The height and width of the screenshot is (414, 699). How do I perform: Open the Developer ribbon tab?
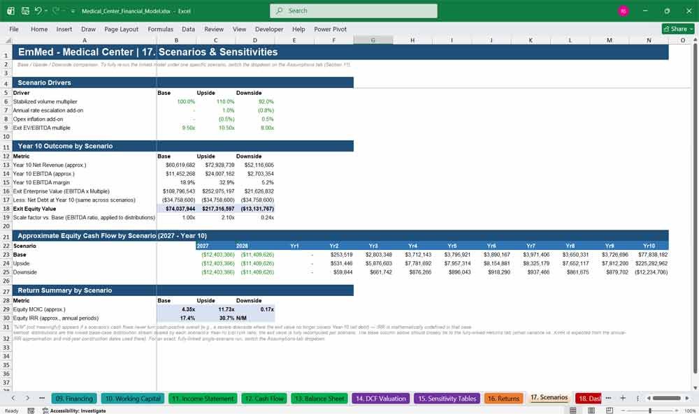(269, 29)
